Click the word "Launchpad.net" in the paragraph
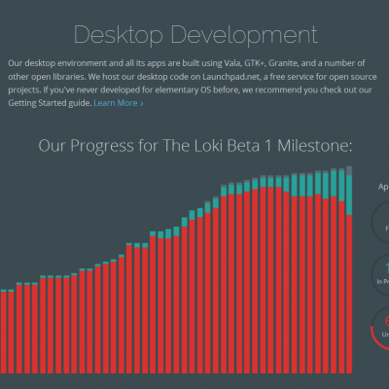 (230, 77)
